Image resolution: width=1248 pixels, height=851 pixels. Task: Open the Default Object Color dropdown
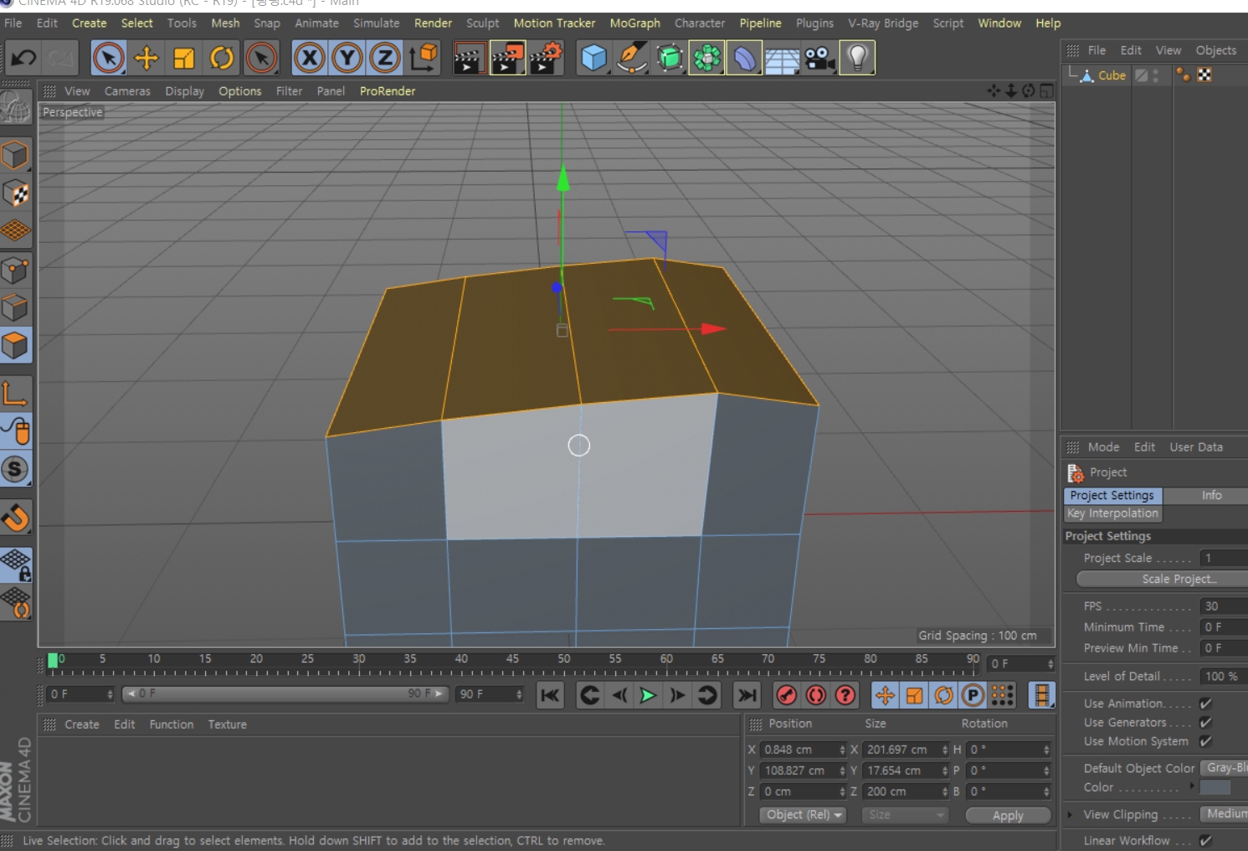coord(1224,768)
